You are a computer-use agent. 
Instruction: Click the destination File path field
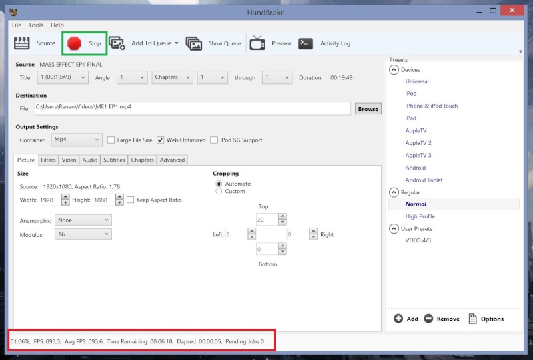click(193, 108)
